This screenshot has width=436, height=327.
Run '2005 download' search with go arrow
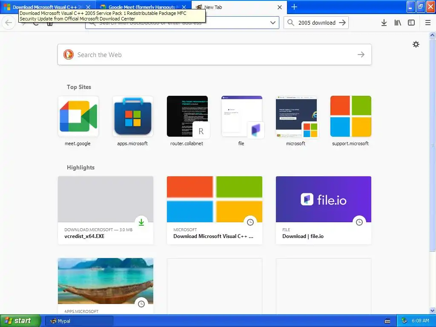click(x=342, y=23)
